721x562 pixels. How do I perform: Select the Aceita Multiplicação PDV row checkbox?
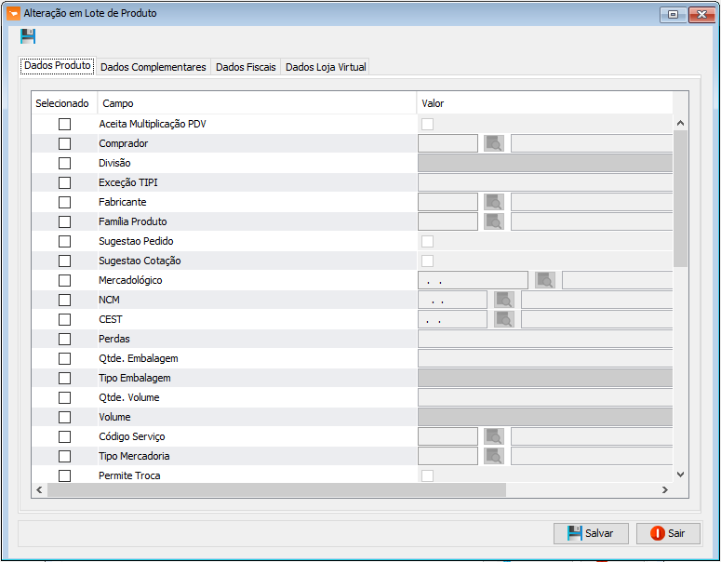click(x=64, y=124)
